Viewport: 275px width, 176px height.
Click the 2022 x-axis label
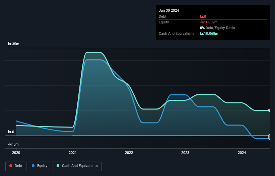tap(129, 153)
